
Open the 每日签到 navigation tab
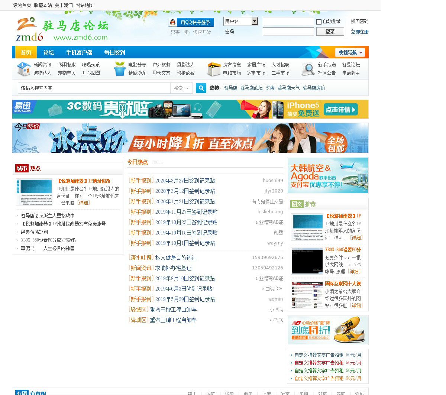point(114,52)
